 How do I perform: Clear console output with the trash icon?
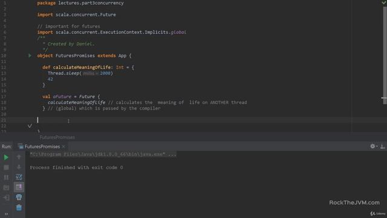coord(19,207)
